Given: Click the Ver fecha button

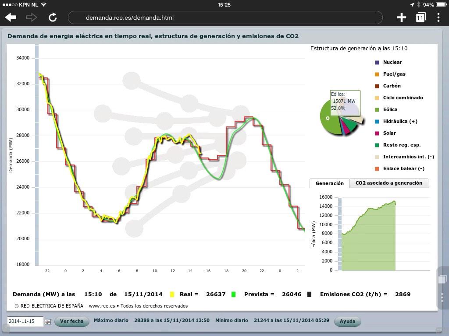Looking at the screenshot, I should pos(71,321).
